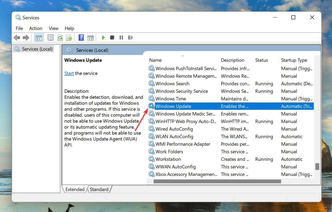The image size is (332, 212).
Task: Switch to the Standard tab
Action: [99, 189]
